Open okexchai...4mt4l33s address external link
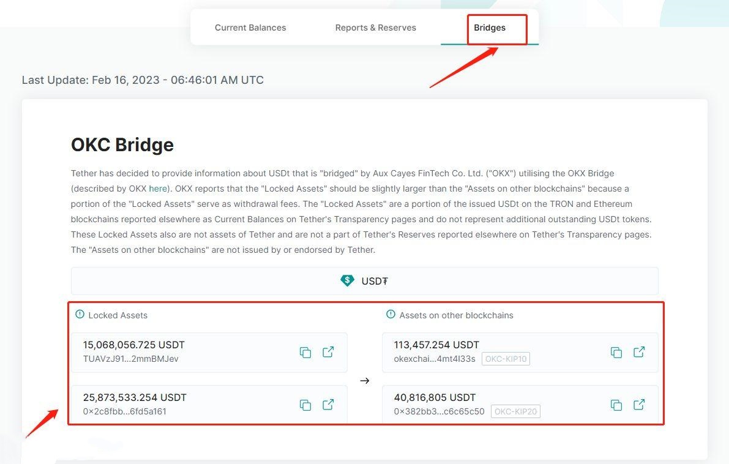Screen dimensions: 729x464 tap(639, 352)
